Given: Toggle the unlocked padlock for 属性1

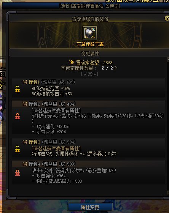Looking at the screenshot, I should 18,89.
